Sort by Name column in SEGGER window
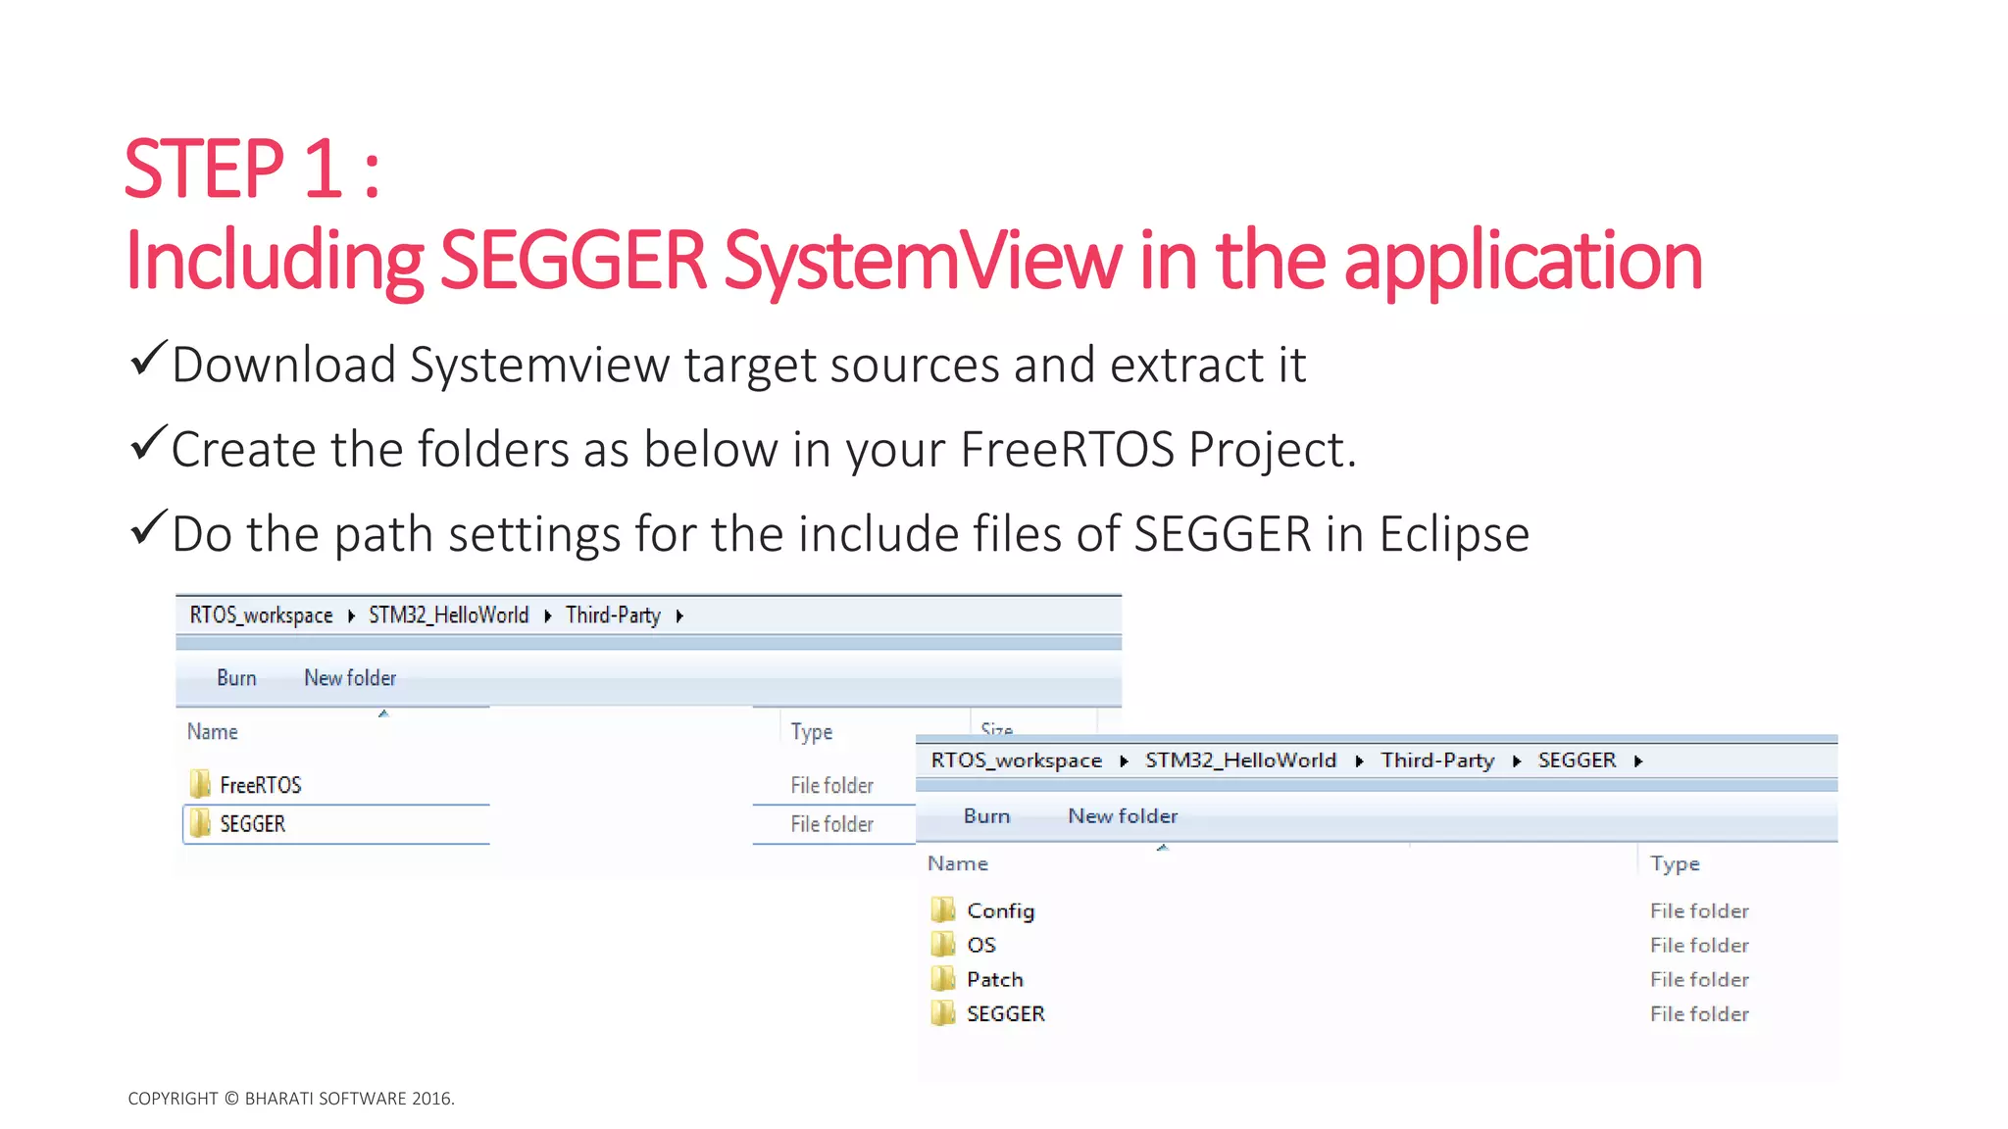 [958, 863]
